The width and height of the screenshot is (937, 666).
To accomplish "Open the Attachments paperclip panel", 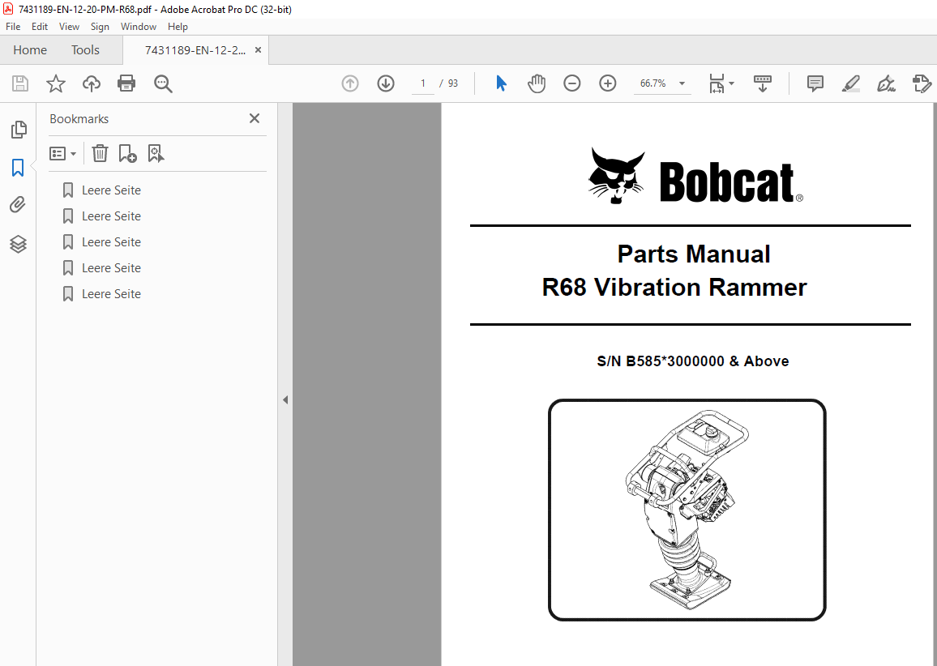I will tap(18, 205).
